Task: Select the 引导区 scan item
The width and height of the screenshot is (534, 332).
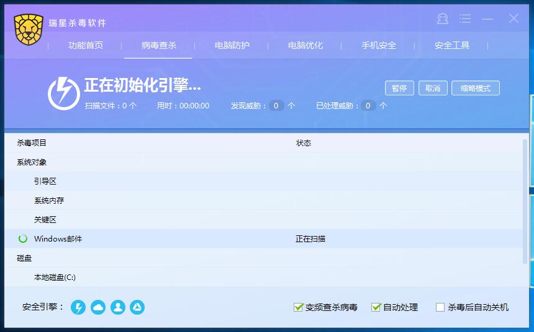Action: pos(263,181)
